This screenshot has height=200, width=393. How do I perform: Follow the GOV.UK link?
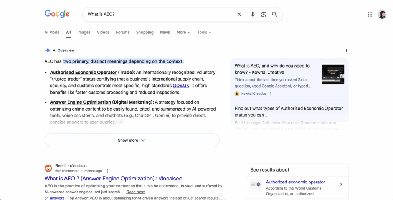pos(181,86)
